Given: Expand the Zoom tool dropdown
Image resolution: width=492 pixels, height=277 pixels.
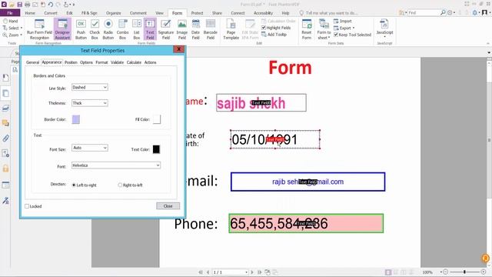Looking at the screenshot, I should [22, 35].
